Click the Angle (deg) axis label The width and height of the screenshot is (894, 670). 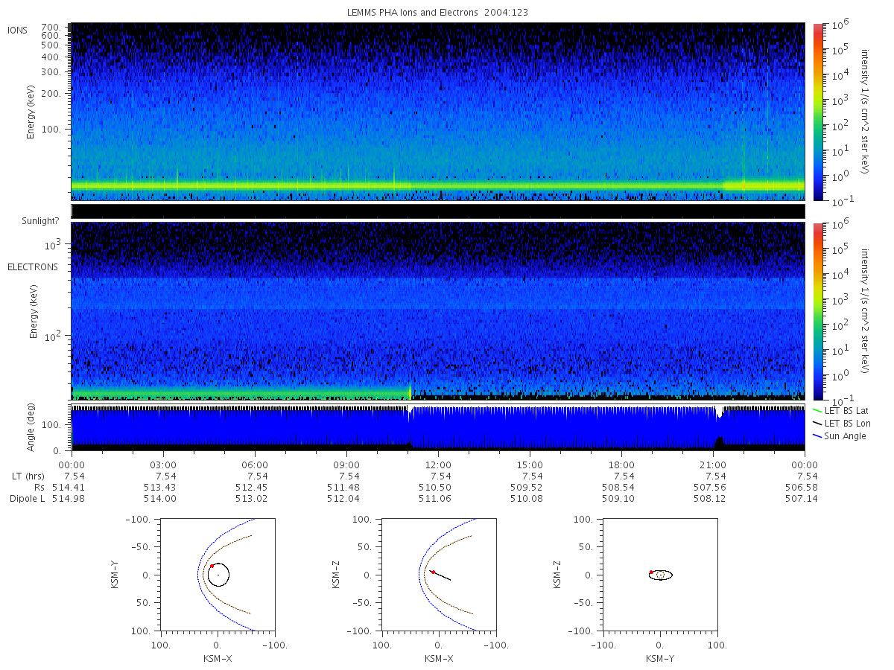click(31, 428)
